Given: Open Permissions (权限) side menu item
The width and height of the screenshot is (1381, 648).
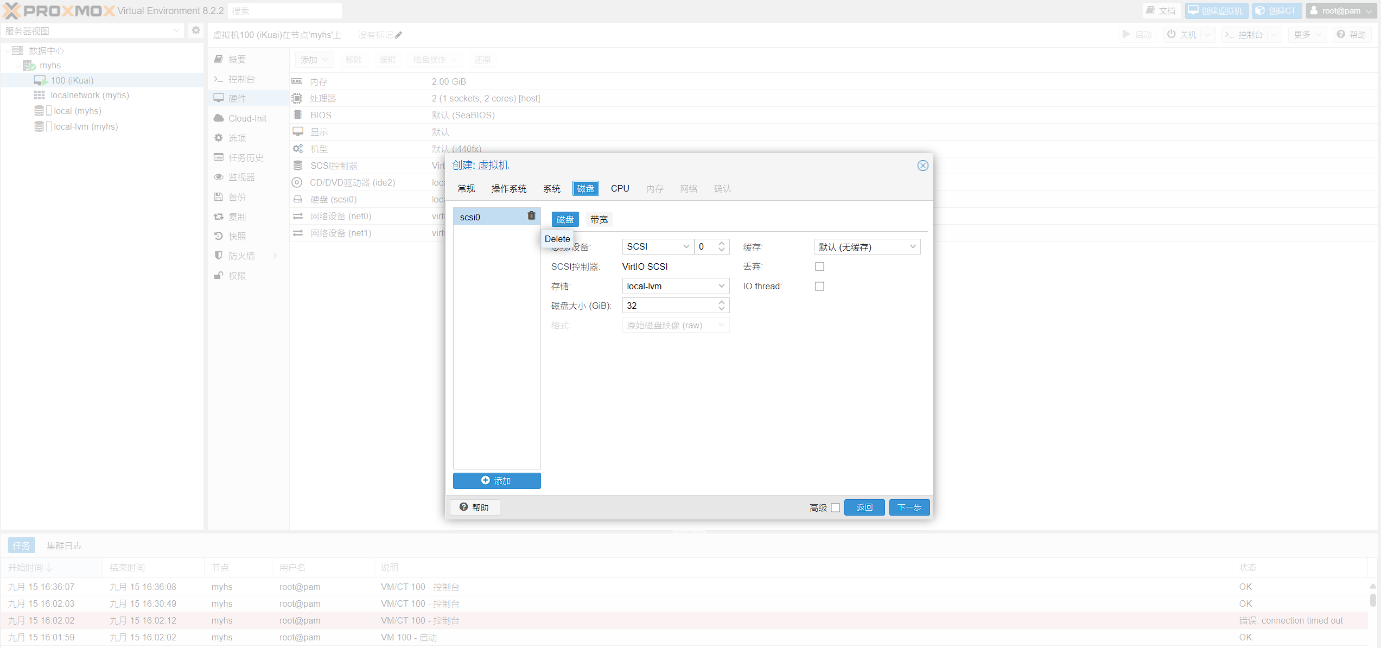Looking at the screenshot, I should [x=247, y=276].
